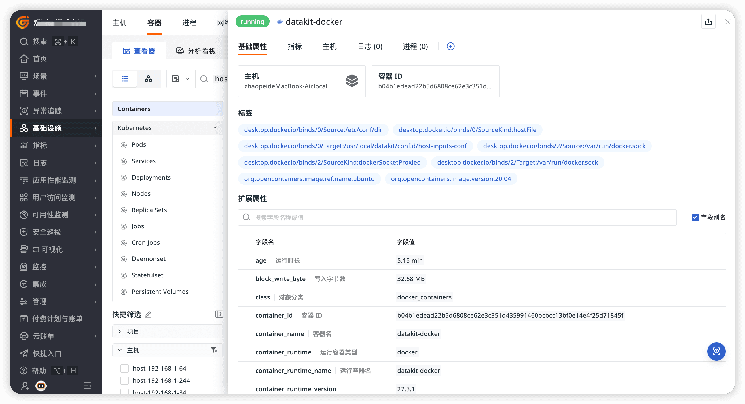Click the running status badge
This screenshot has height=404, width=745.
pos(252,21)
